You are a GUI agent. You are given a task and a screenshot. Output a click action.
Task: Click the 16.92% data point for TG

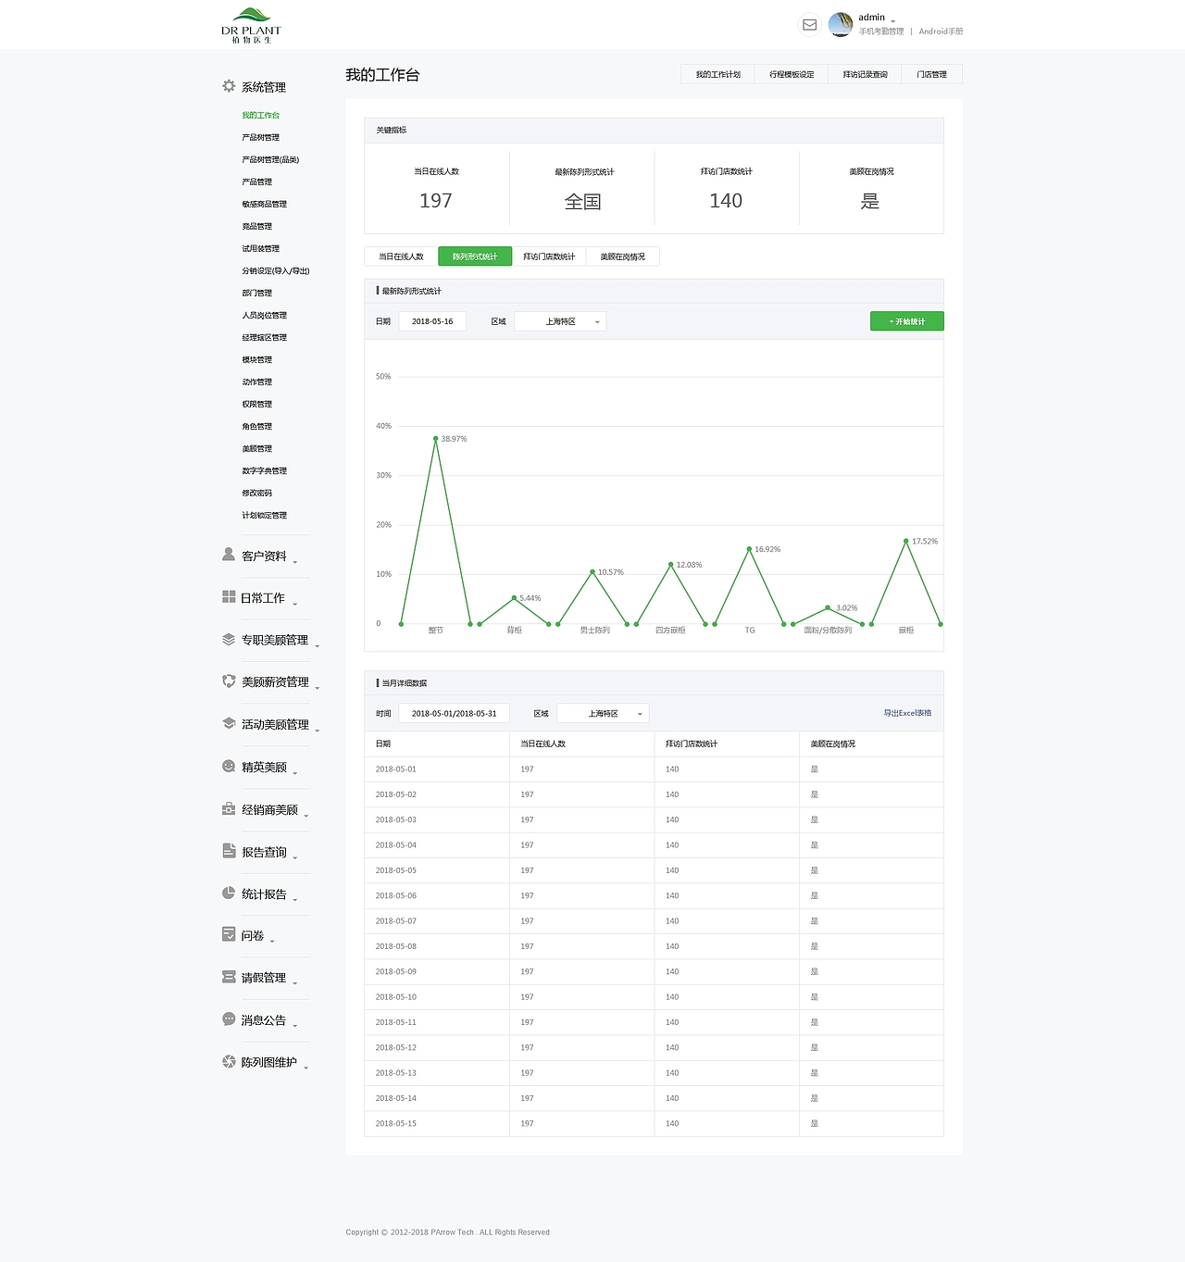coord(749,549)
